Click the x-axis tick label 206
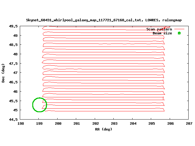The width and height of the screenshot is (195, 146). coord(171,123)
